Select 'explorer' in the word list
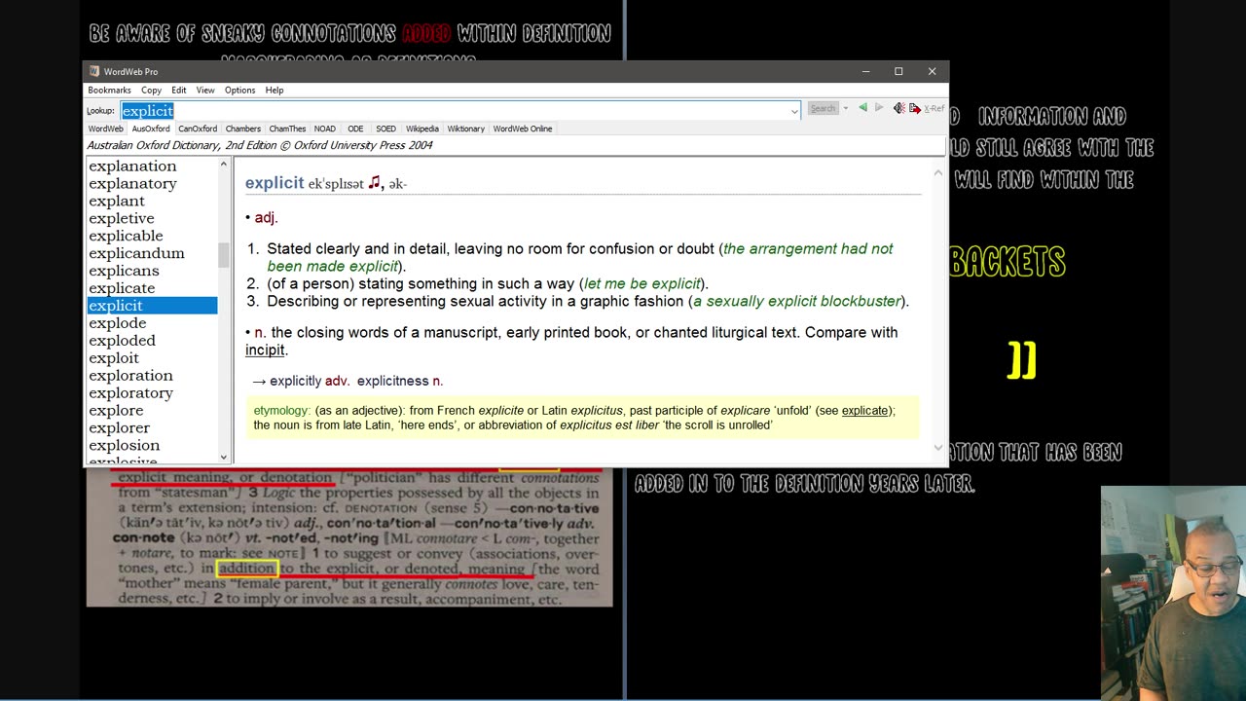The width and height of the screenshot is (1246, 701). tap(119, 428)
